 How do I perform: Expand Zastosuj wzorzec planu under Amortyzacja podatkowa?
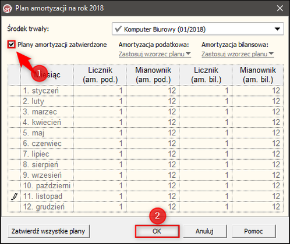pos(155,54)
